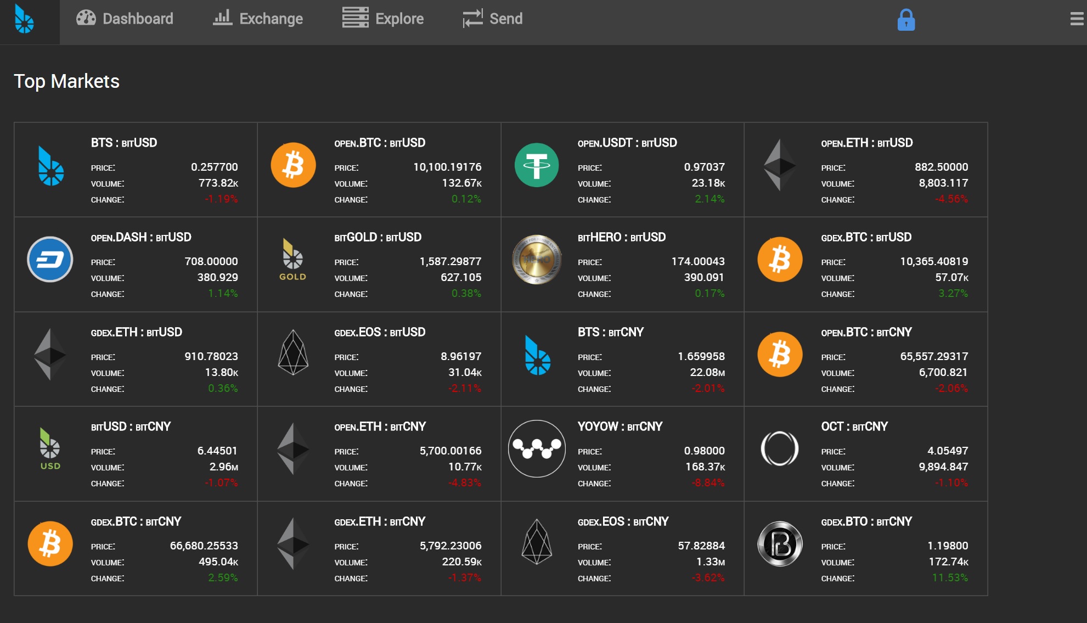Click the price 65,557.29317
Screen dimensions: 1087x623
tap(934, 356)
